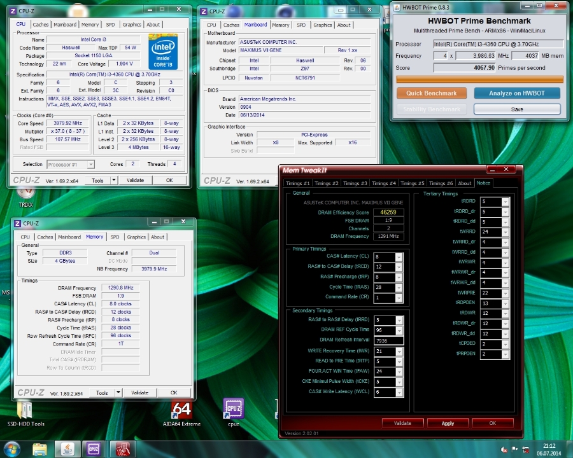
Task: Click the CPU-Z title icon in the Memory window
Action: point(18,223)
